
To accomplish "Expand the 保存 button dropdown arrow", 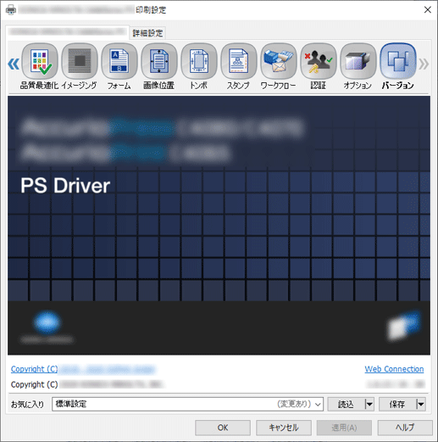I will 421,404.
